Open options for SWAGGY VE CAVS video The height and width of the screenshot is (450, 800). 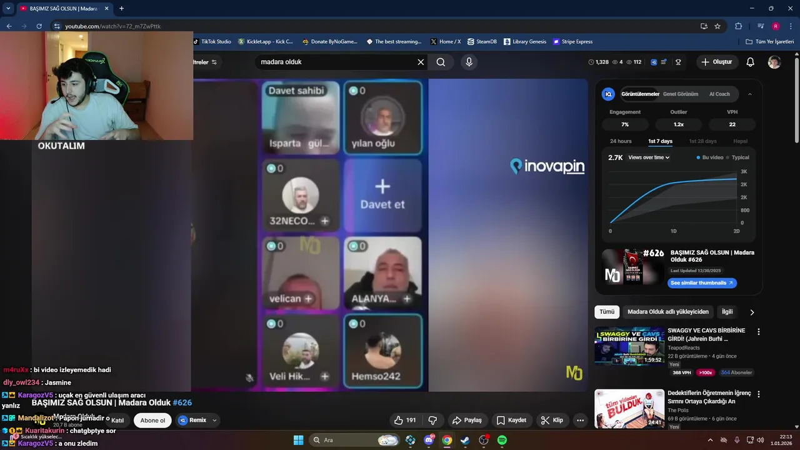(759, 332)
